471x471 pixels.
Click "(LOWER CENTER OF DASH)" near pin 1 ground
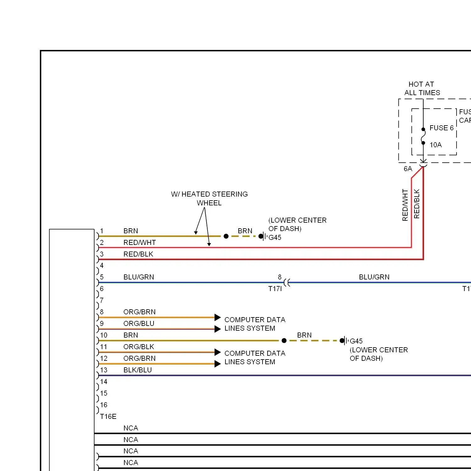[x=297, y=225]
